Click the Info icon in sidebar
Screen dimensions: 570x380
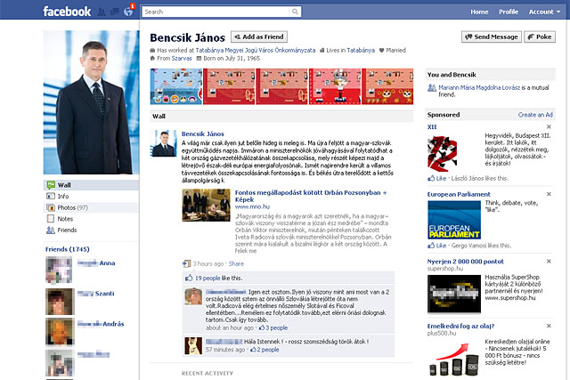tap(51, 196)
